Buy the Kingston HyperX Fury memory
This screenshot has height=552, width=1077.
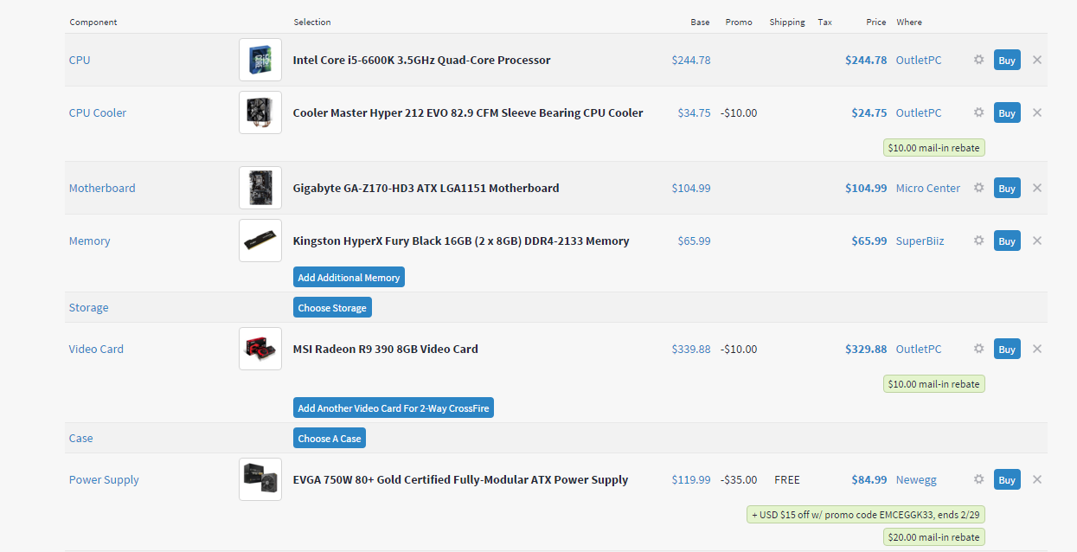click(x=1007, y=241)
